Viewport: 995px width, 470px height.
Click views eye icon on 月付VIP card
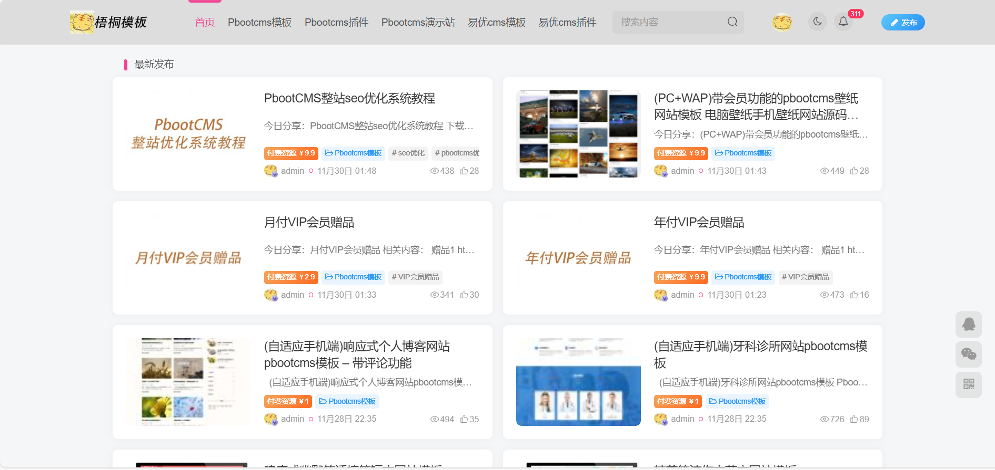click(x=435, y=295)
